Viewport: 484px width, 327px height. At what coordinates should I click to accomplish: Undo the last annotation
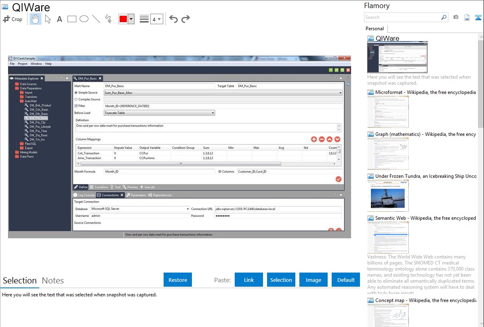pyautogui.click(x=173, y=19)
